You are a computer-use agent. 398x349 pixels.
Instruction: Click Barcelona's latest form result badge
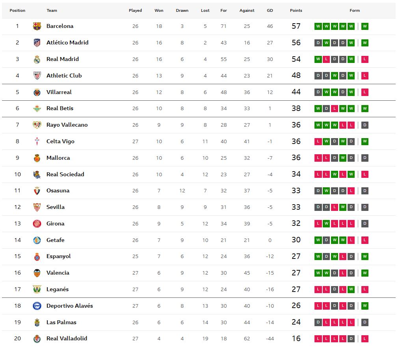click(365, 26)
